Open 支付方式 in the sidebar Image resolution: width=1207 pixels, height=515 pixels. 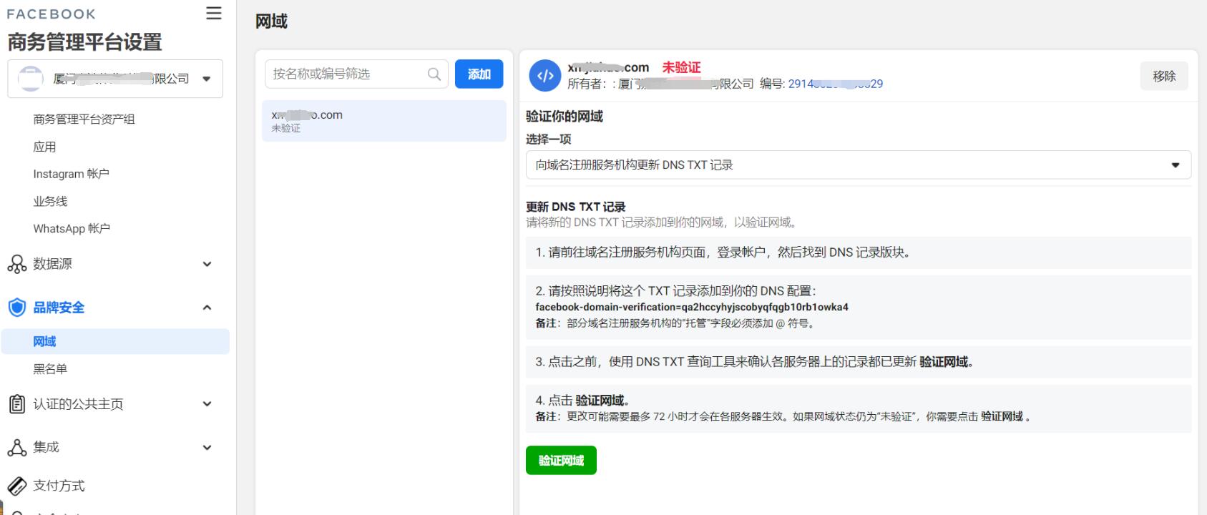point(59,486)
